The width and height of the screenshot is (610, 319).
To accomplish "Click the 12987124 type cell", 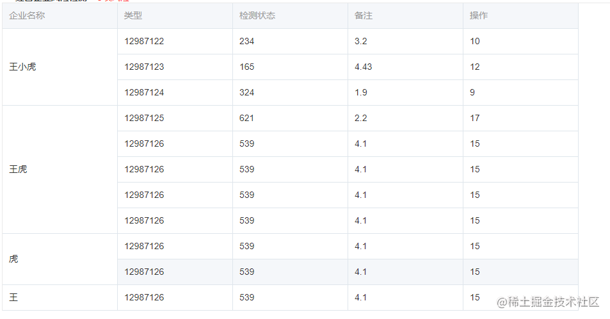I will pyautogui.click(x=144, y=92).
